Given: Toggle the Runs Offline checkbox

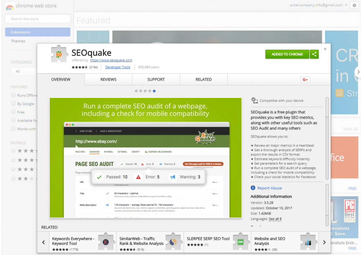Looking at the screenshot, I should [13, 95].
